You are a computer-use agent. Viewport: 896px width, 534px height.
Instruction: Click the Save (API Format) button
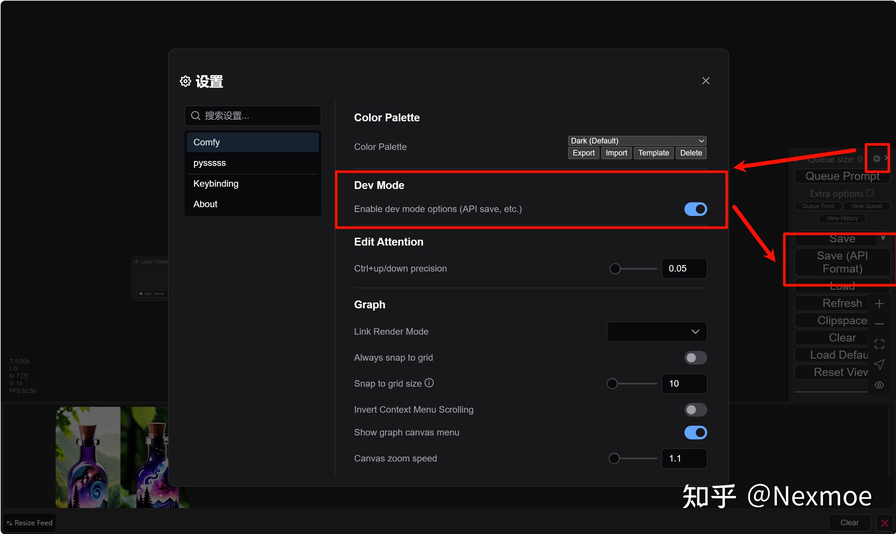[x=842, y=262]
